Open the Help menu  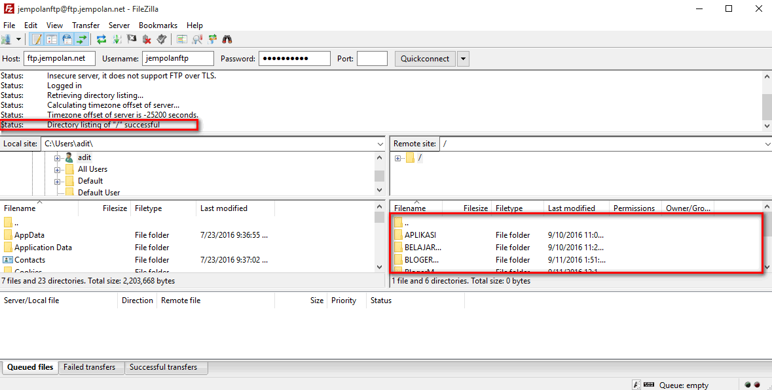pos(194,25)
